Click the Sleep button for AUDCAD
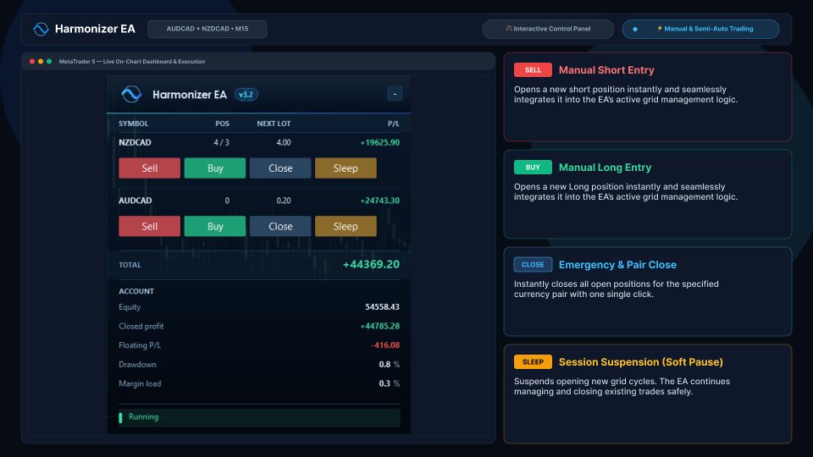The height and width of the screenshot is (457, 813). [346, 227]
